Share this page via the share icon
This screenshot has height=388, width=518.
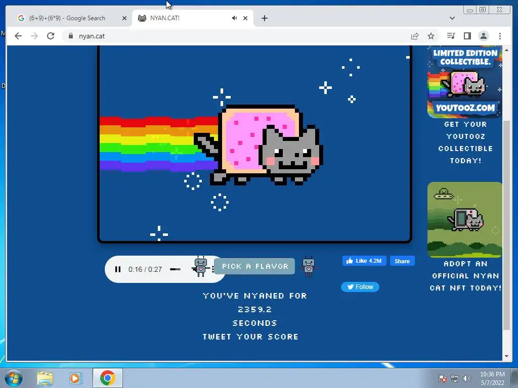coord(415,36)
